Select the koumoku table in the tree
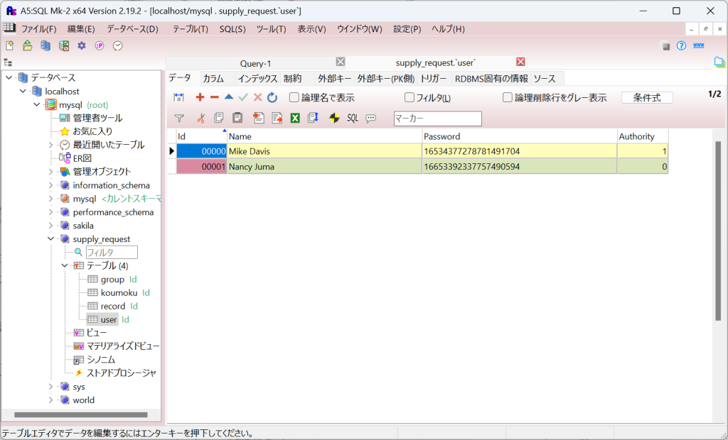Screen dimensions: 728x440 coord(119,292)
